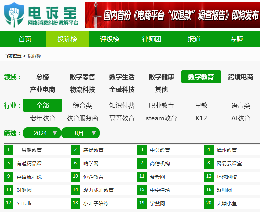Filter industry by 教育服务商
Image resolution: width=260 pixels, height=212 pixels.
82,118
